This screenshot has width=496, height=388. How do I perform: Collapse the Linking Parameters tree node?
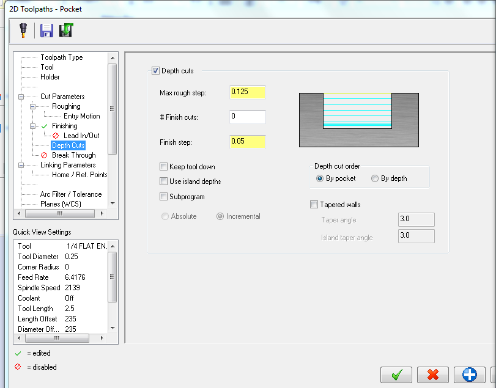pos(22,165)
